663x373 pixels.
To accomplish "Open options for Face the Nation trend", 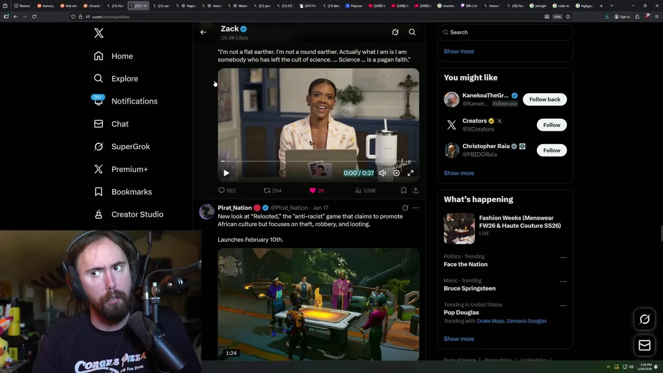I will (x=563, y=257).
